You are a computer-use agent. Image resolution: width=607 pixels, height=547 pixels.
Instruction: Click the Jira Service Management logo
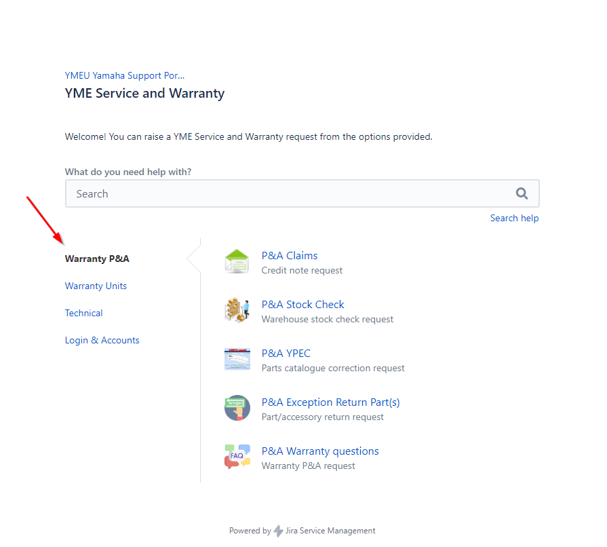click(x=278, y=531)
